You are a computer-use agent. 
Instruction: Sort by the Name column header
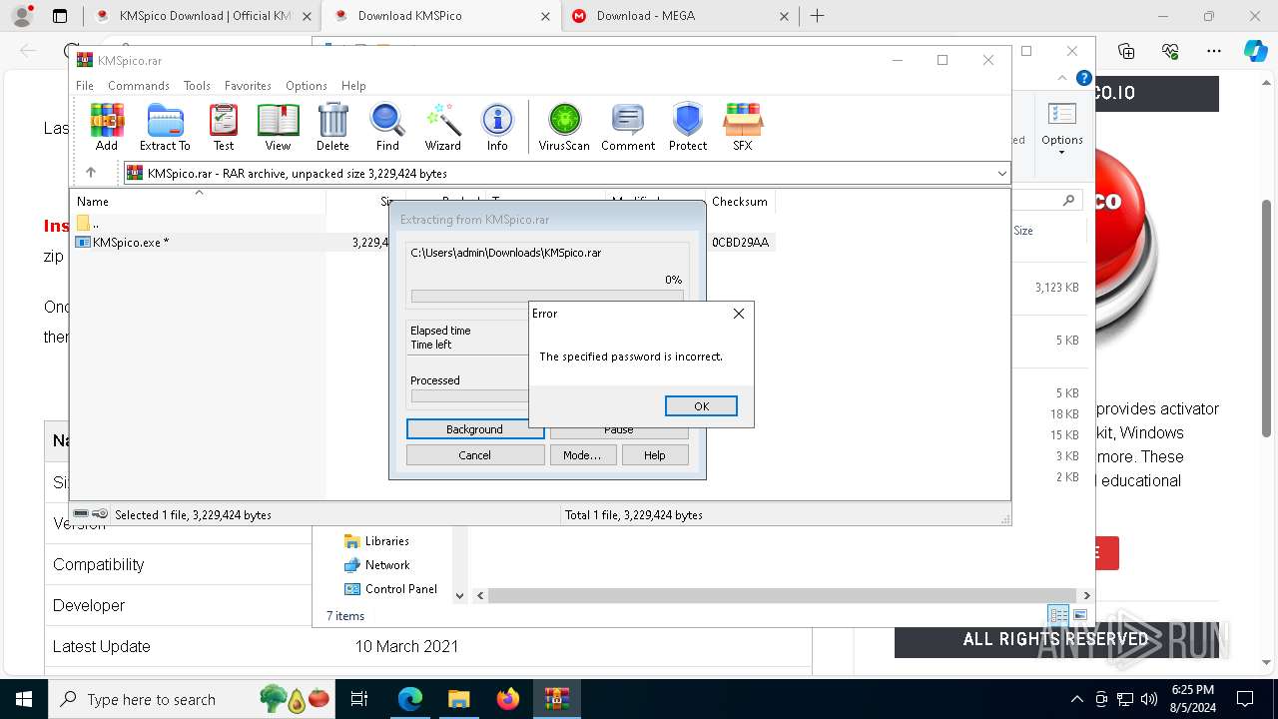198,202
